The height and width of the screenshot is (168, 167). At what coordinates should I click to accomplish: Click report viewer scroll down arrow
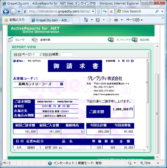click(147, 147)
